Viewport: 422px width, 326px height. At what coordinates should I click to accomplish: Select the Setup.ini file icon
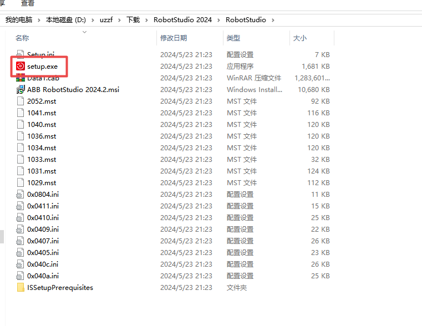pos(21,54)
